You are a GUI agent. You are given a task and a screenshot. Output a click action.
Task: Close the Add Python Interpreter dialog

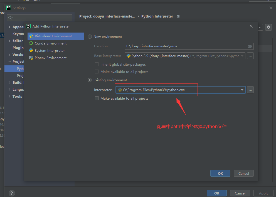point(251,26)
